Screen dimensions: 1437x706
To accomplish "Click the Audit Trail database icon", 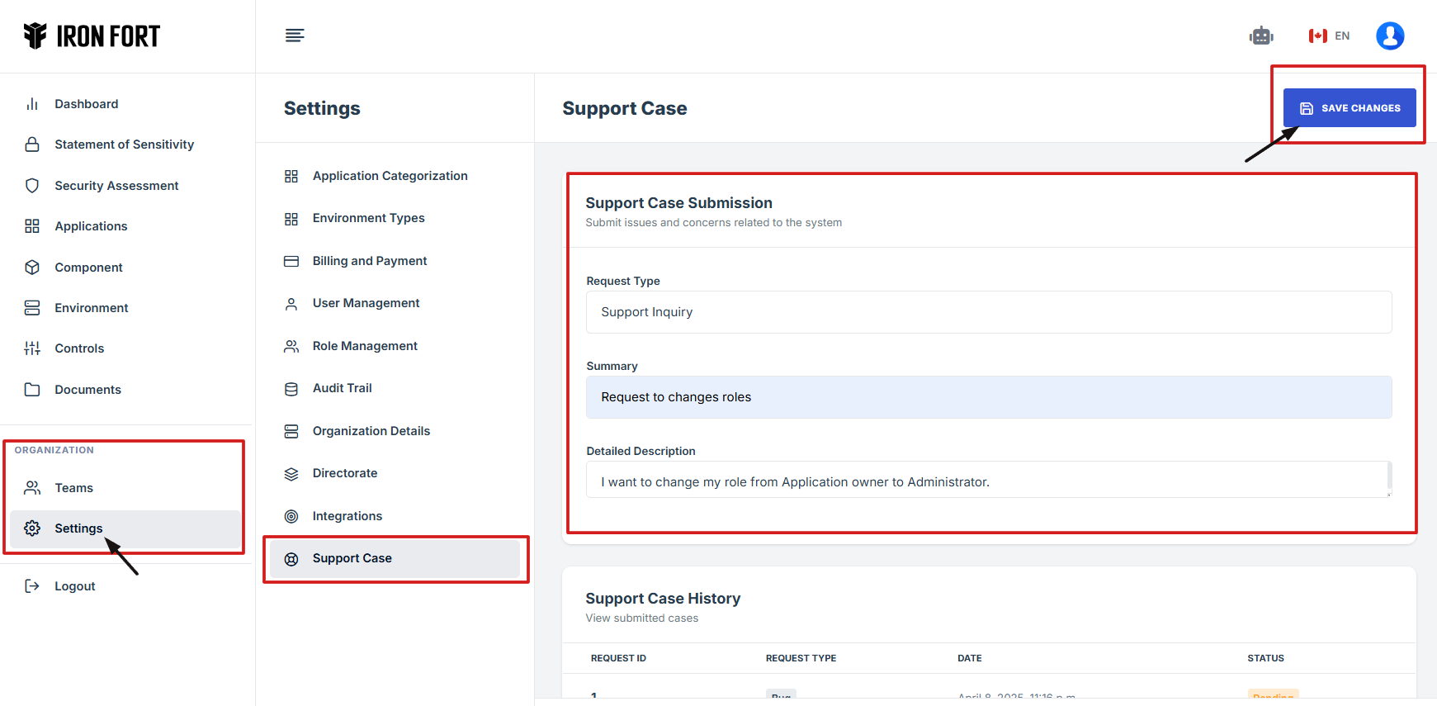I will [x=291, y=389].
